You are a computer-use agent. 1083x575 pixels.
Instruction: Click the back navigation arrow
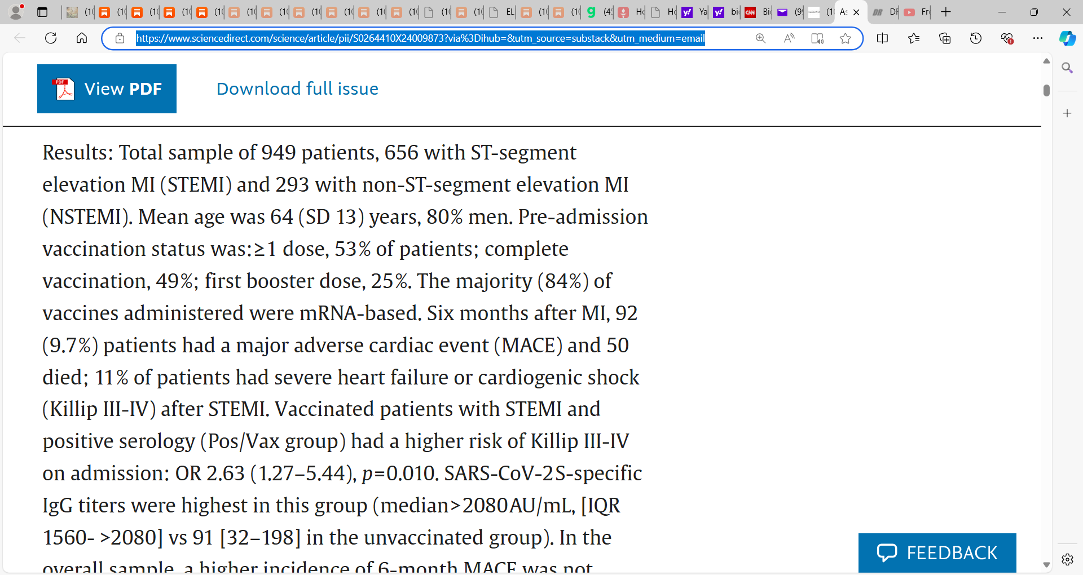pos(20,38)
